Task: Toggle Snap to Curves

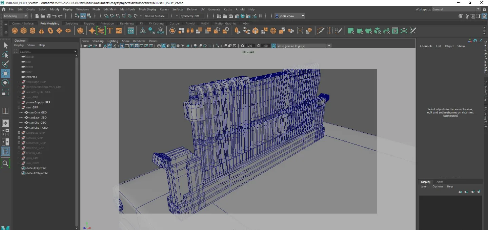Action: click(x=112, y=16)
